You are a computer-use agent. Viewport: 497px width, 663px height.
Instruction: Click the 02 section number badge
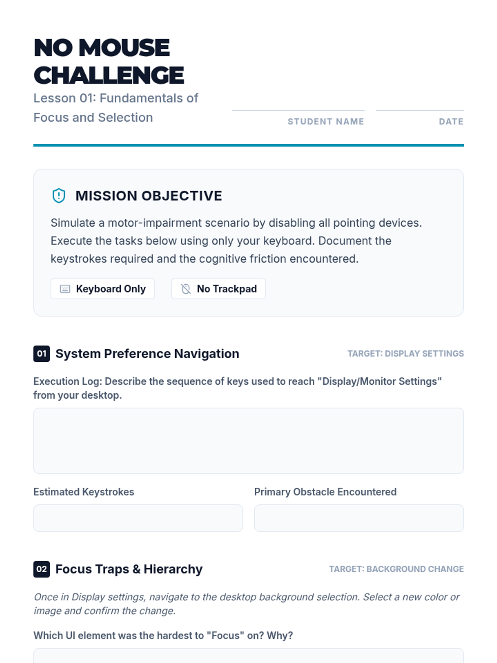(41, 569)
